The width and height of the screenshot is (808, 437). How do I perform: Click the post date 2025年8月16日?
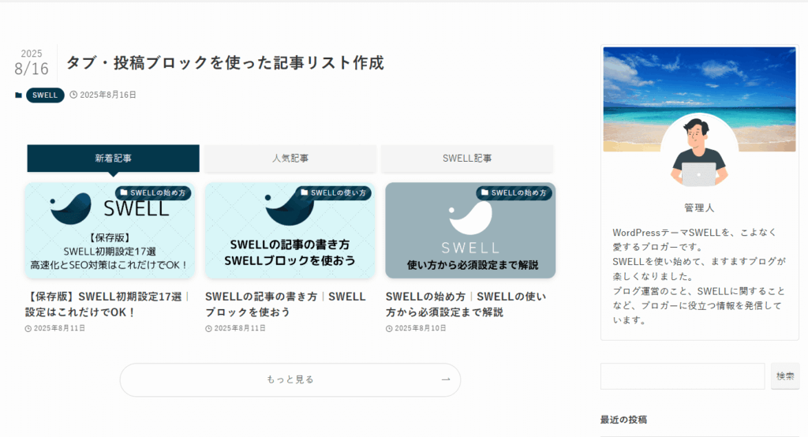coord(107,95)
